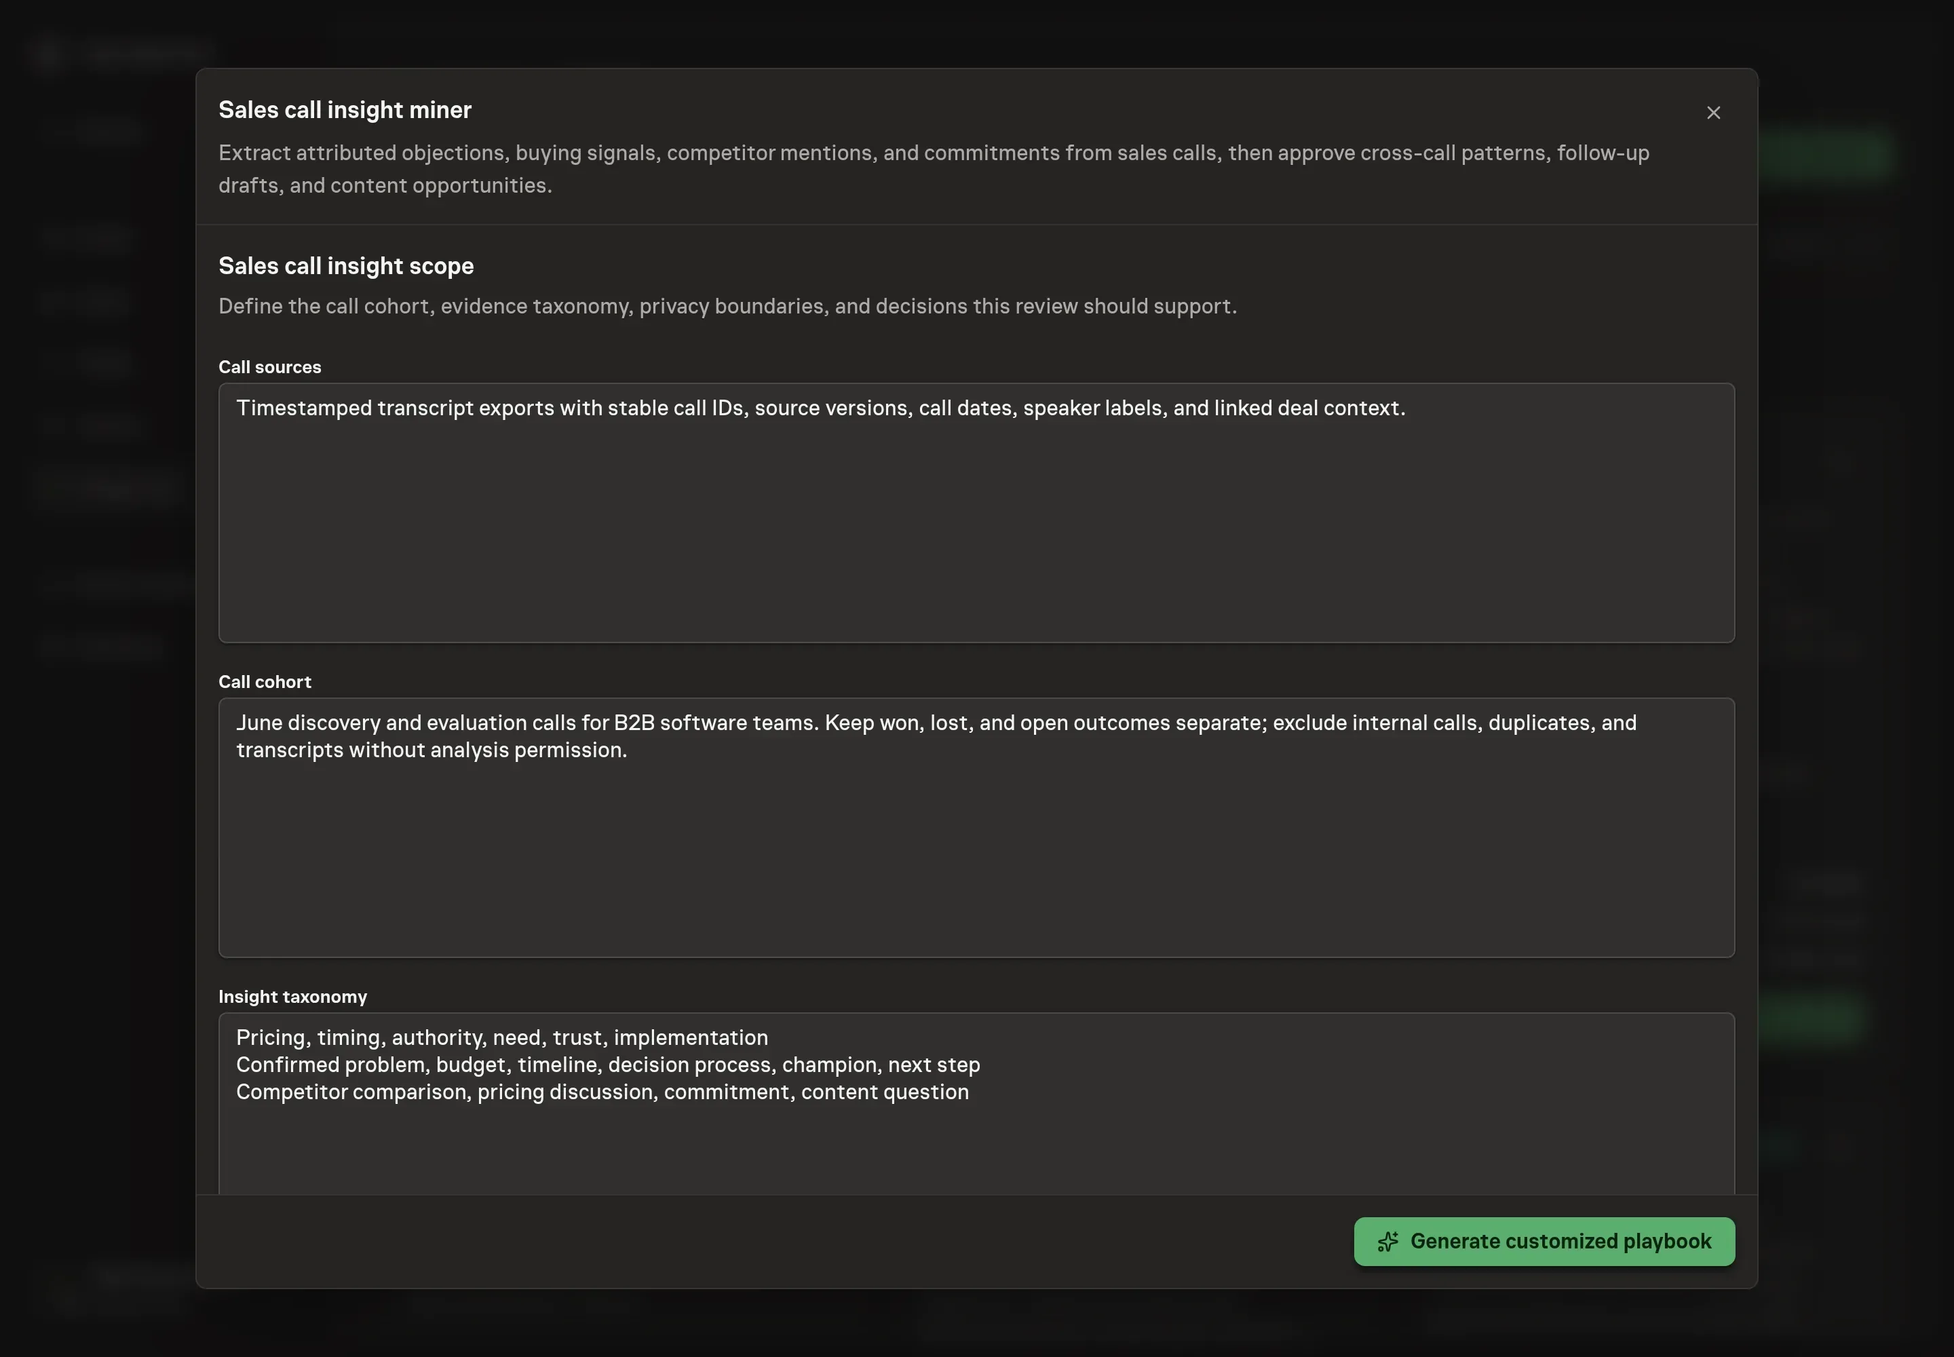Focus the Call sources text area
Screen dimensions: 1954x1357
pos(976,513)
